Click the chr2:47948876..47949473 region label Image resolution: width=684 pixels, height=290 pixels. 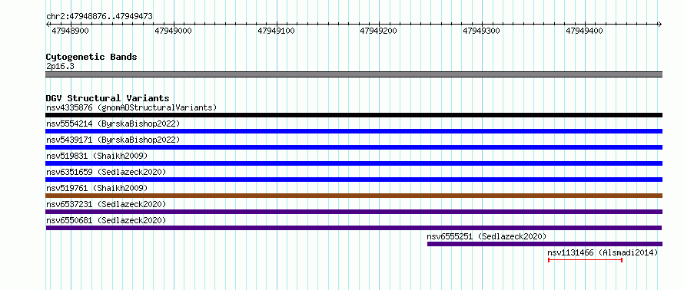coord(99,17)
